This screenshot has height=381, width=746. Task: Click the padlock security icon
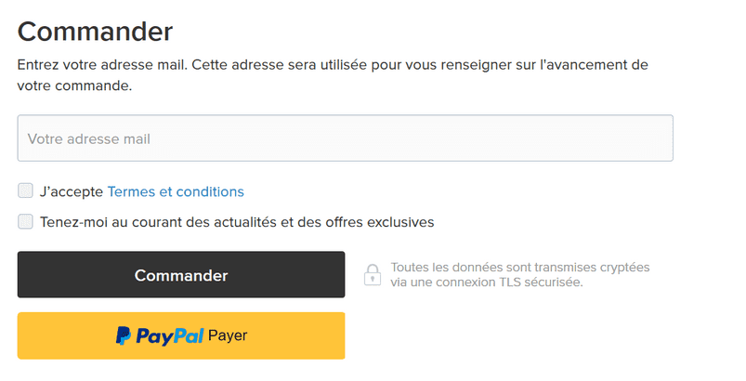click(x=372, y=274)
